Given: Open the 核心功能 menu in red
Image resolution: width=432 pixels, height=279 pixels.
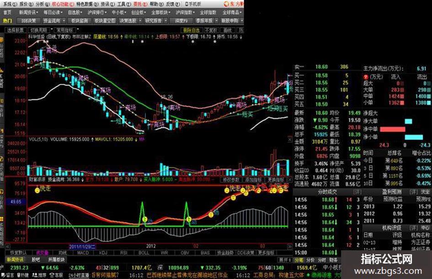Looking at the screenshot, I should 63,4.
